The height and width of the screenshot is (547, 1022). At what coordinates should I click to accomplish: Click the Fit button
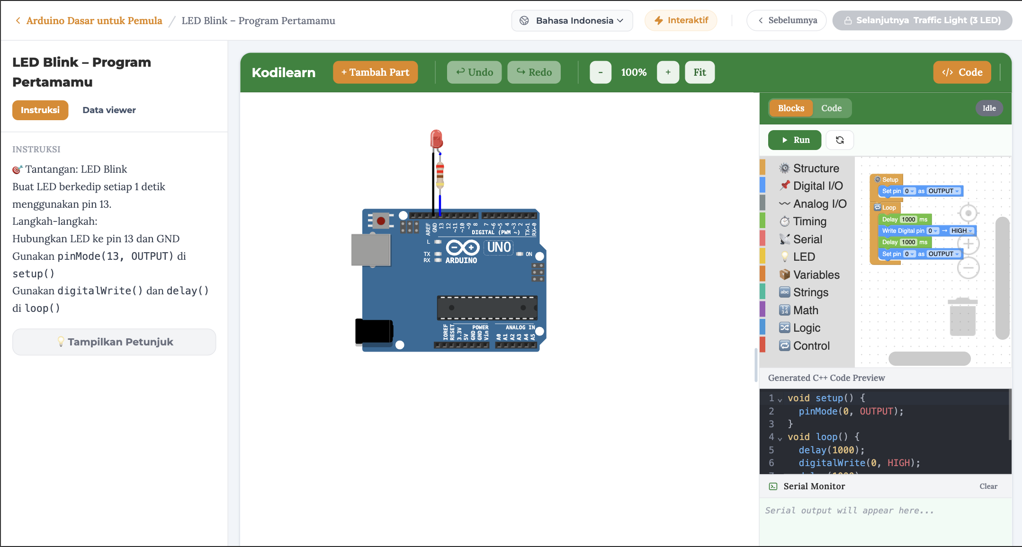(x=699, y=72)
